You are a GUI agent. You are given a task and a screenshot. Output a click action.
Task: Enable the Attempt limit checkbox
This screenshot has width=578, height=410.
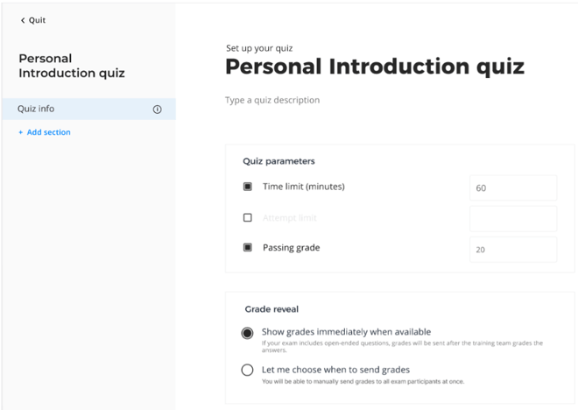248,217
